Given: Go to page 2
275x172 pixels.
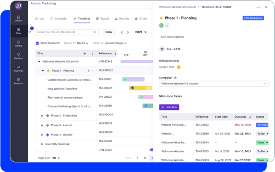Looking at the screenshot, I should click(145, 158).
